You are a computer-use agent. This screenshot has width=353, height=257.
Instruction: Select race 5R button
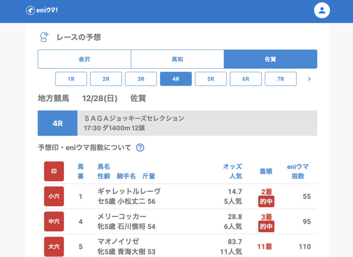click(211, 79)
